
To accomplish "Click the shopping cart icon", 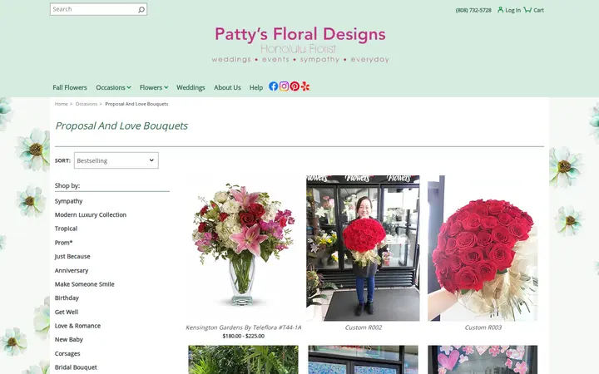I will tap(527, 9).
